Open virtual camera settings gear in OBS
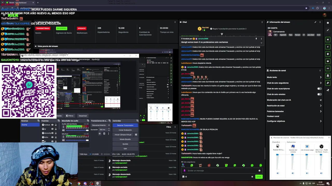332x186 pixels. pos(136,135)
